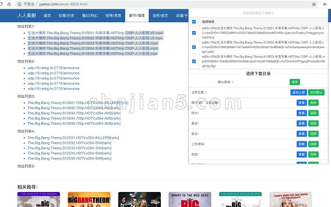Click 查看 for the 备份 folder
Screen dimensions: 331x207
pyautogui.click(x=302, y=123)
